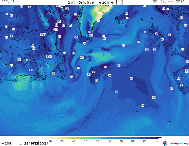Viewport: 189px width, 146px height.
Task: Click the '35' value on the color scale
Action: [x=74, y=141]
